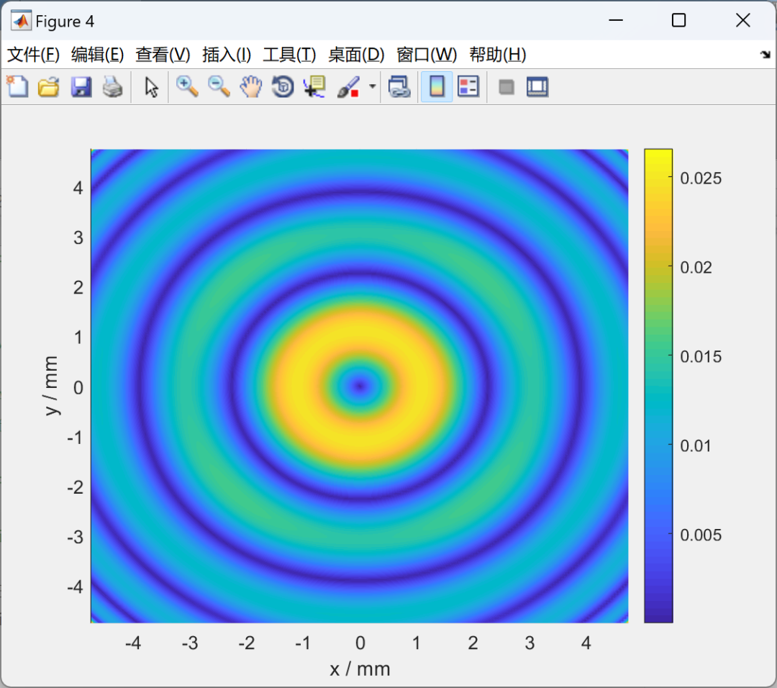777x688 pixels.
Task: Open the 桌面(D) menu
Action: [x=356, y=55]
